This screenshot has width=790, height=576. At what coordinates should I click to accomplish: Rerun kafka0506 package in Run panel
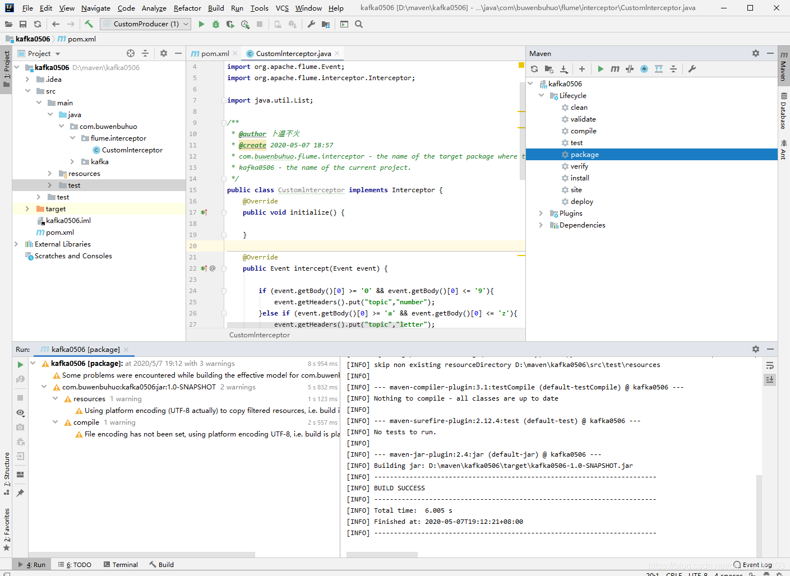[x=20, y=364]
